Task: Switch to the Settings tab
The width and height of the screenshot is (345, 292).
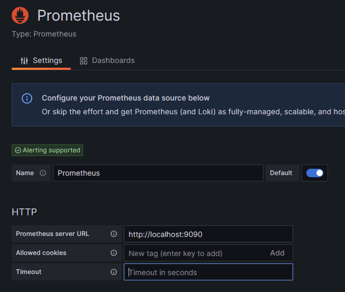Action: (x=41, y=60)
